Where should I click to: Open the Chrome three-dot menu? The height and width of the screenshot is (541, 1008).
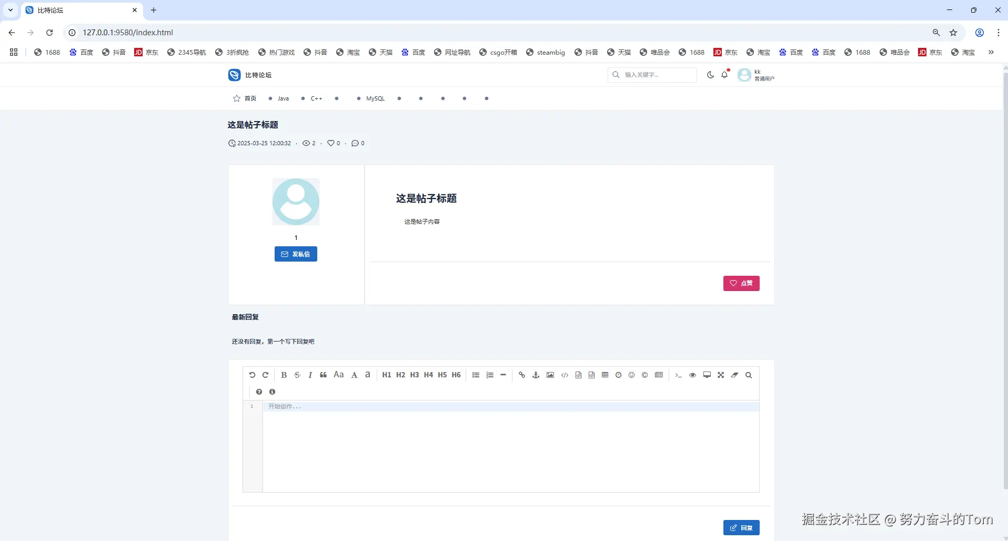click(998, 33)
